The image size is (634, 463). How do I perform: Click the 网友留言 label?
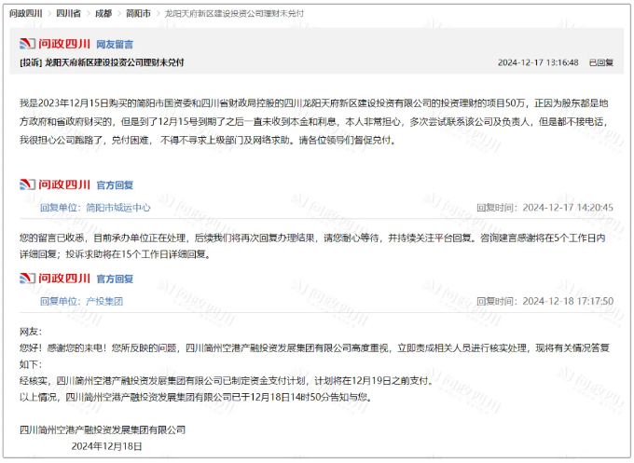click(x=115, y=45)
